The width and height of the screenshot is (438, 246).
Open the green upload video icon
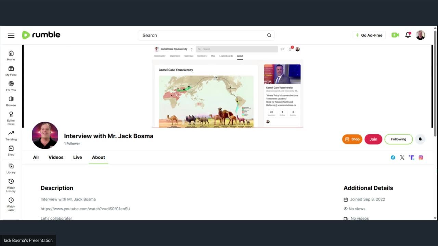(x=395, y=35)
